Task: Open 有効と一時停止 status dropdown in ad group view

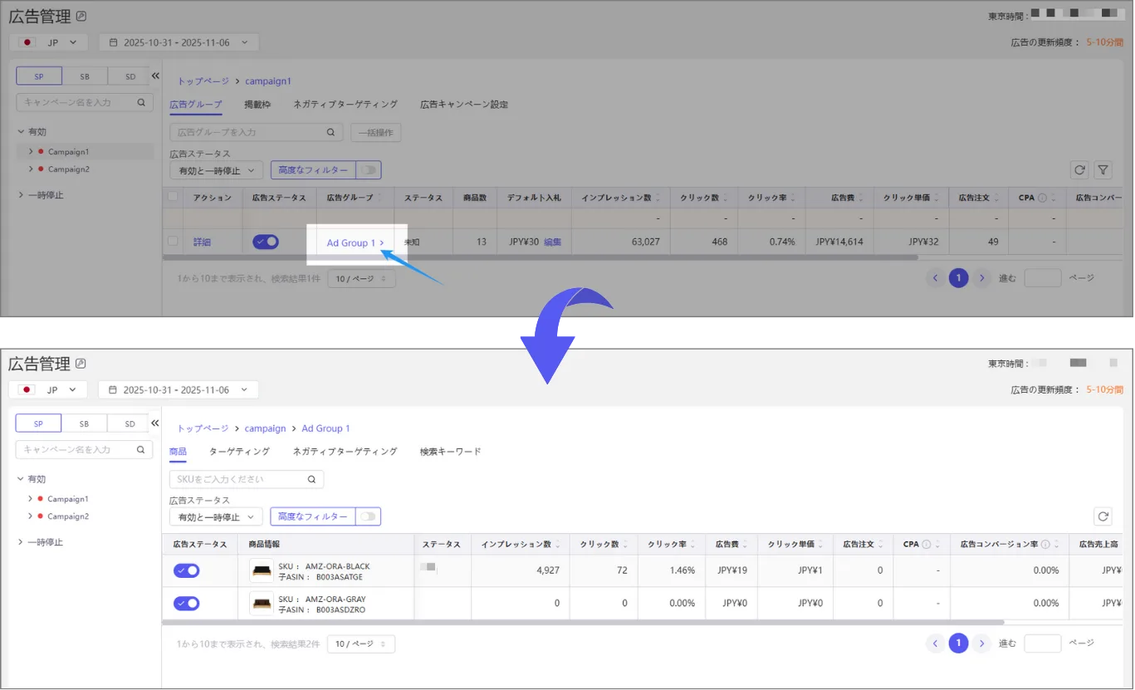Action: pyautogui.click(x=216, y=170)
